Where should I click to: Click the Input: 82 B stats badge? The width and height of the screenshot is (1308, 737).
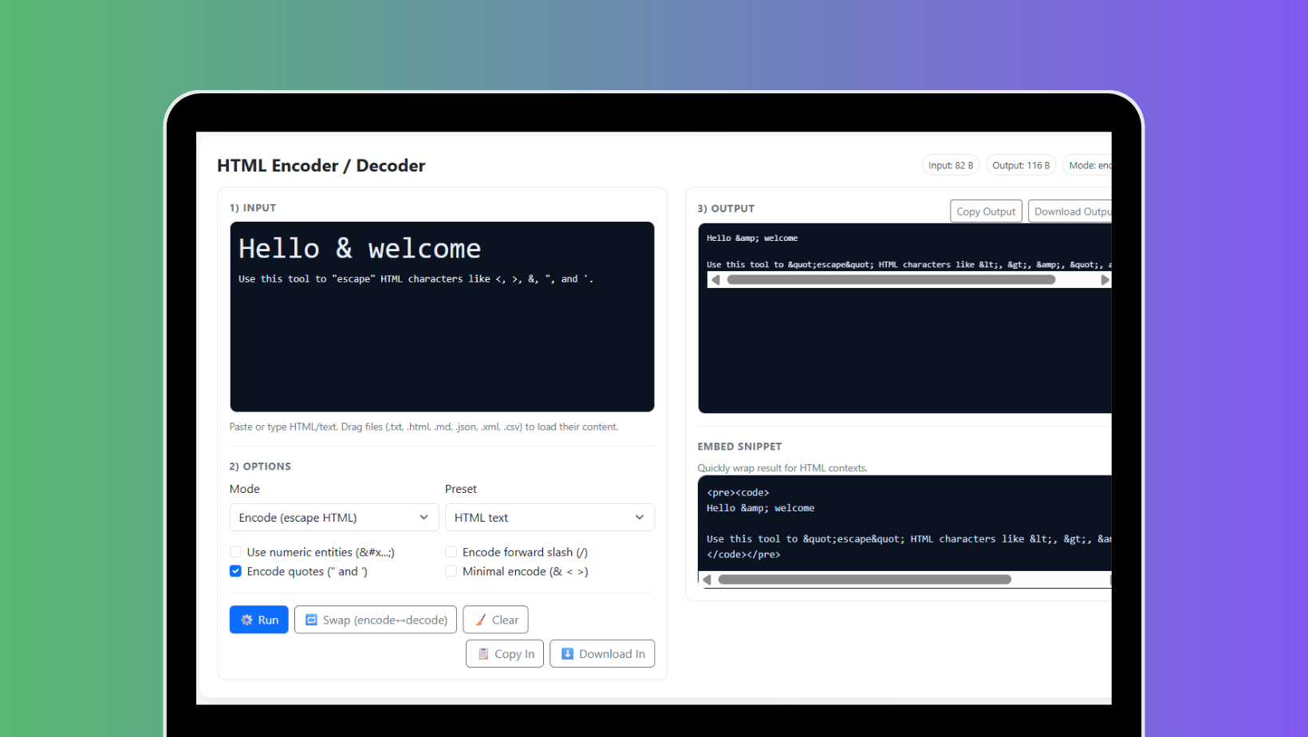pos(951,164)
